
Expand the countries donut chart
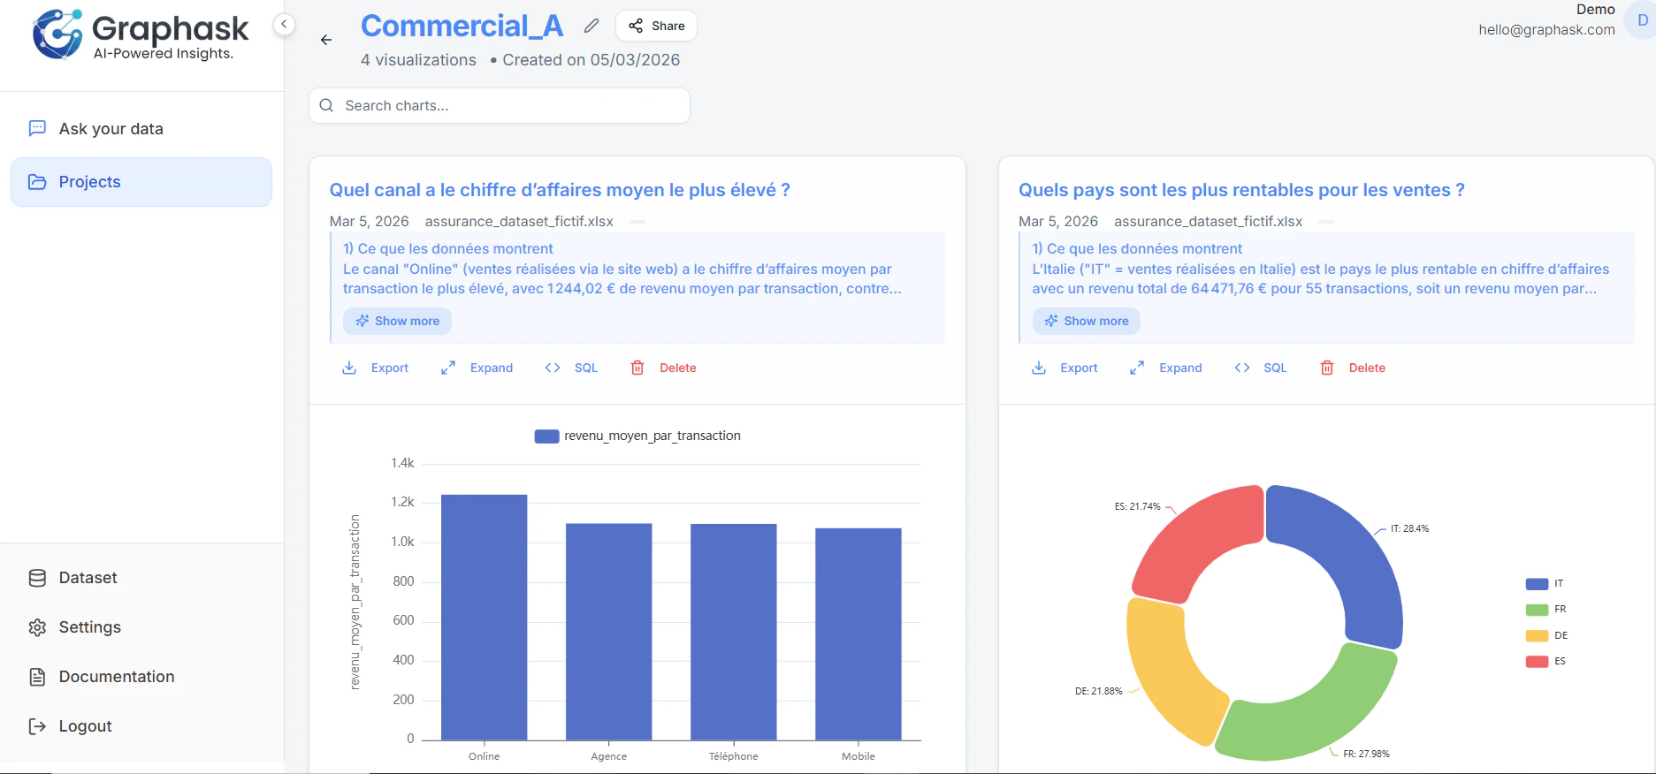click(1165, 368)
